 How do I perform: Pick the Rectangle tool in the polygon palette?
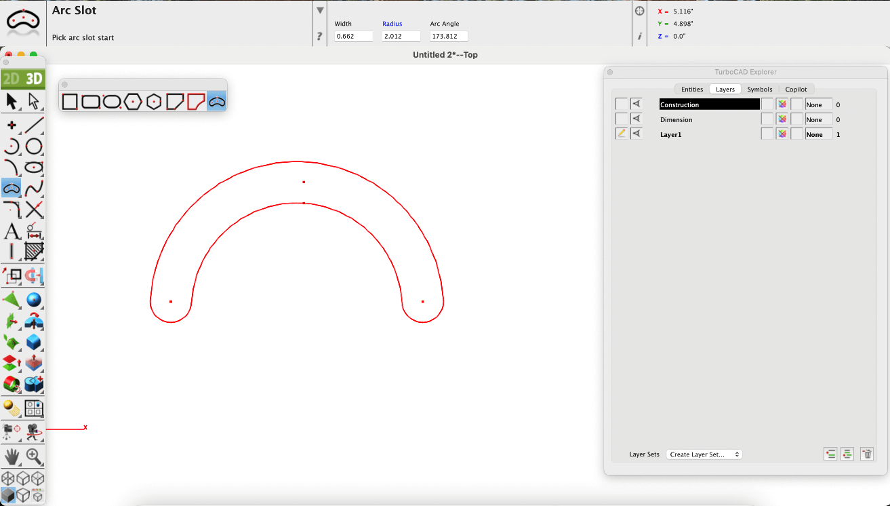tap(69, 102)
